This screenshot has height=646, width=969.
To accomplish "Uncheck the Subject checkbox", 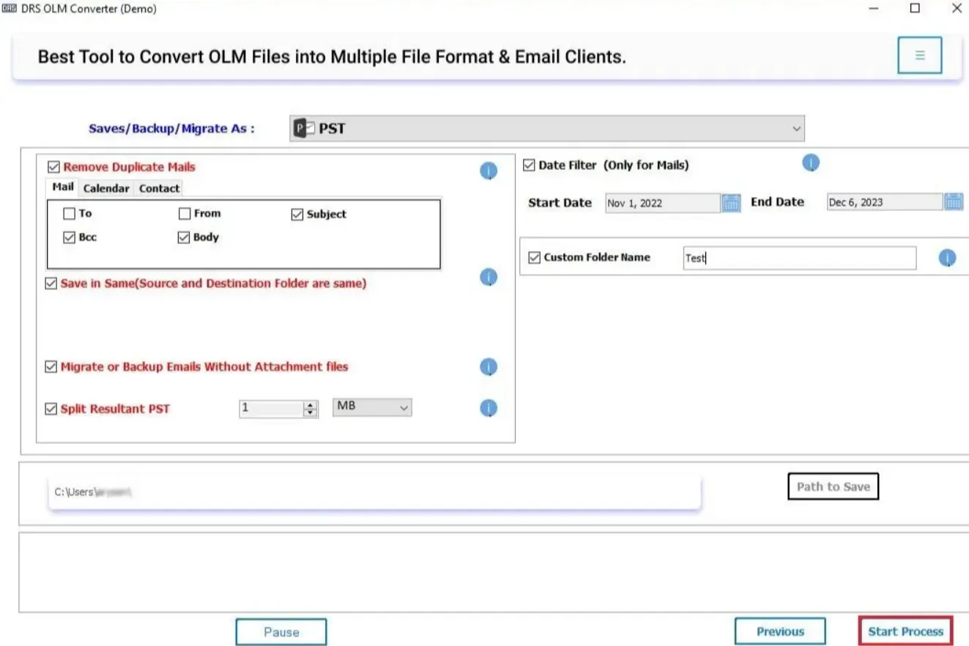I will click(x=297, y=215).
